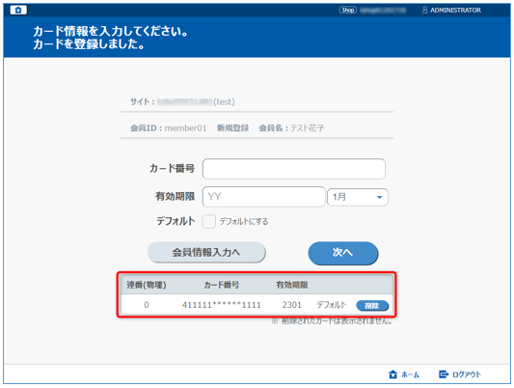Select the Shop badge in header
Screen dimensions: 514x388
point(347,11)
